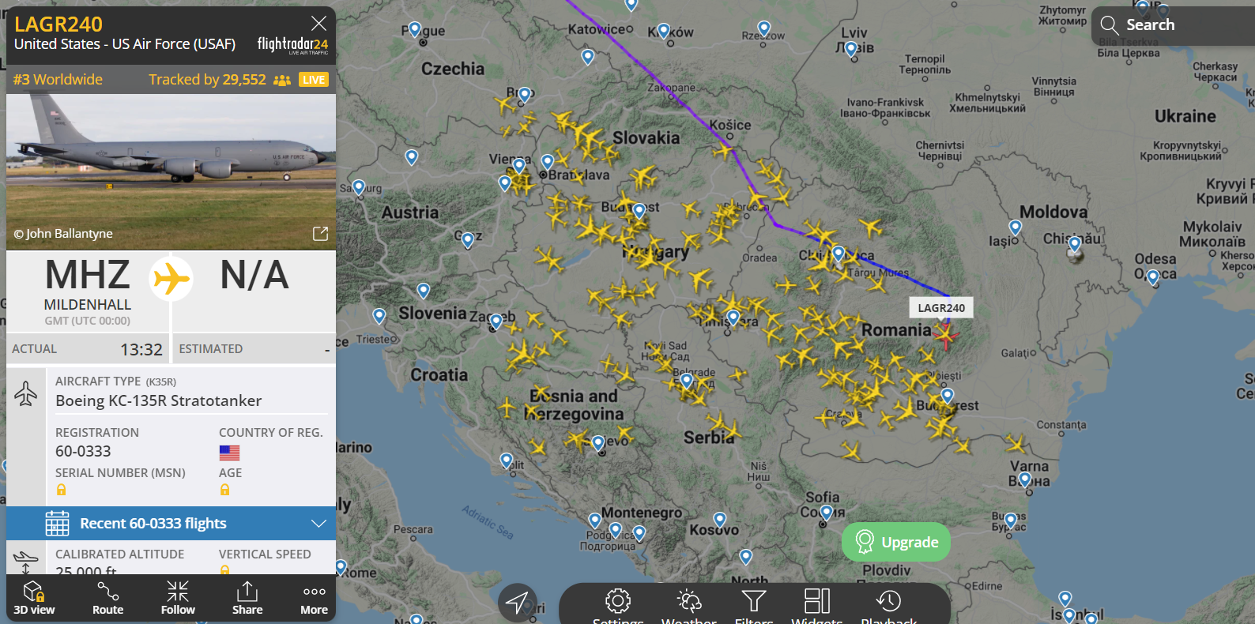The width and height of the screenshot is (1255, 624).
Task: Click the aircraft type airplane icon
Action: click(26, 393)
